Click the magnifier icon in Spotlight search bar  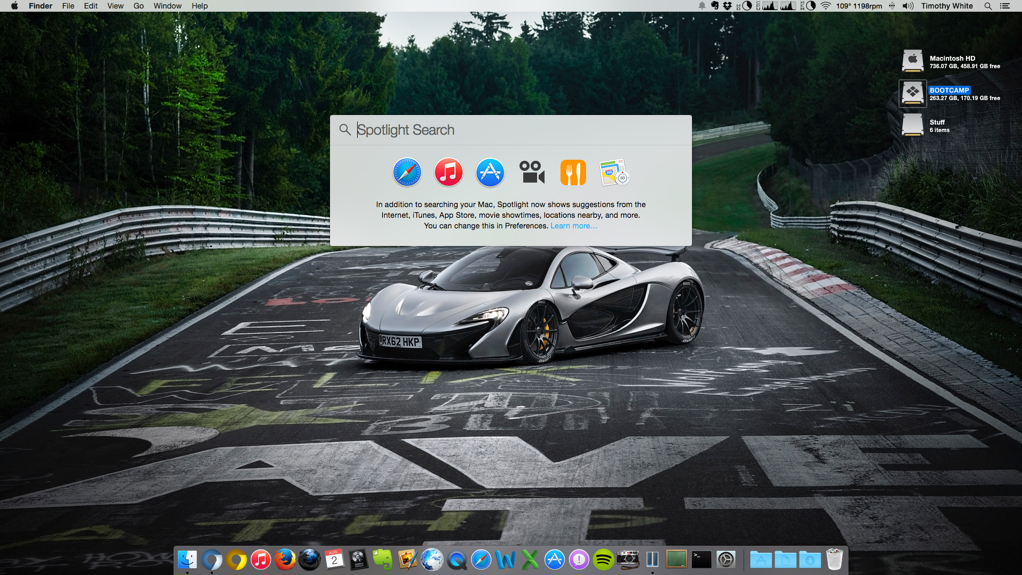(345, 129)
